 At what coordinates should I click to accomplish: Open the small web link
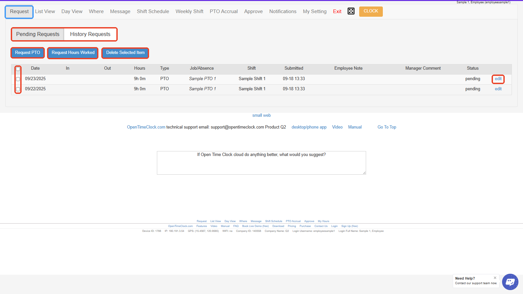(x=261, y=115)
